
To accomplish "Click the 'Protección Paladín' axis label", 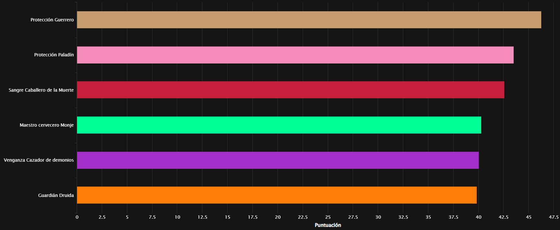I will tap(54, 55).
